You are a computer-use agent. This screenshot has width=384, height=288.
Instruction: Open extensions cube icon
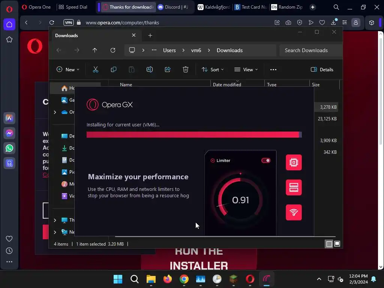(x=372, y=22)
